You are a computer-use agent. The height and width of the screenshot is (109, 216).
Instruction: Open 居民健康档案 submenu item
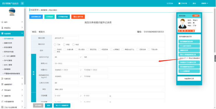(x=9, y=39)
